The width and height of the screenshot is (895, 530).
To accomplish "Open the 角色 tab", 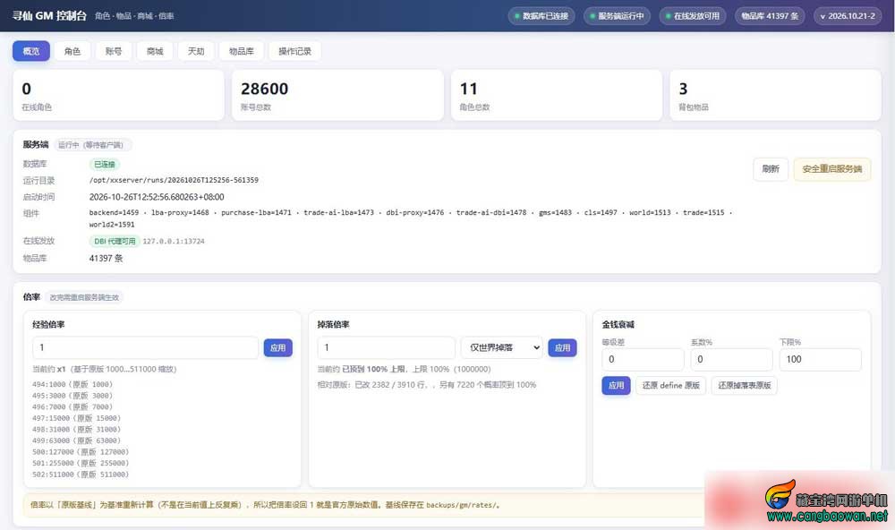I will 72,51.
